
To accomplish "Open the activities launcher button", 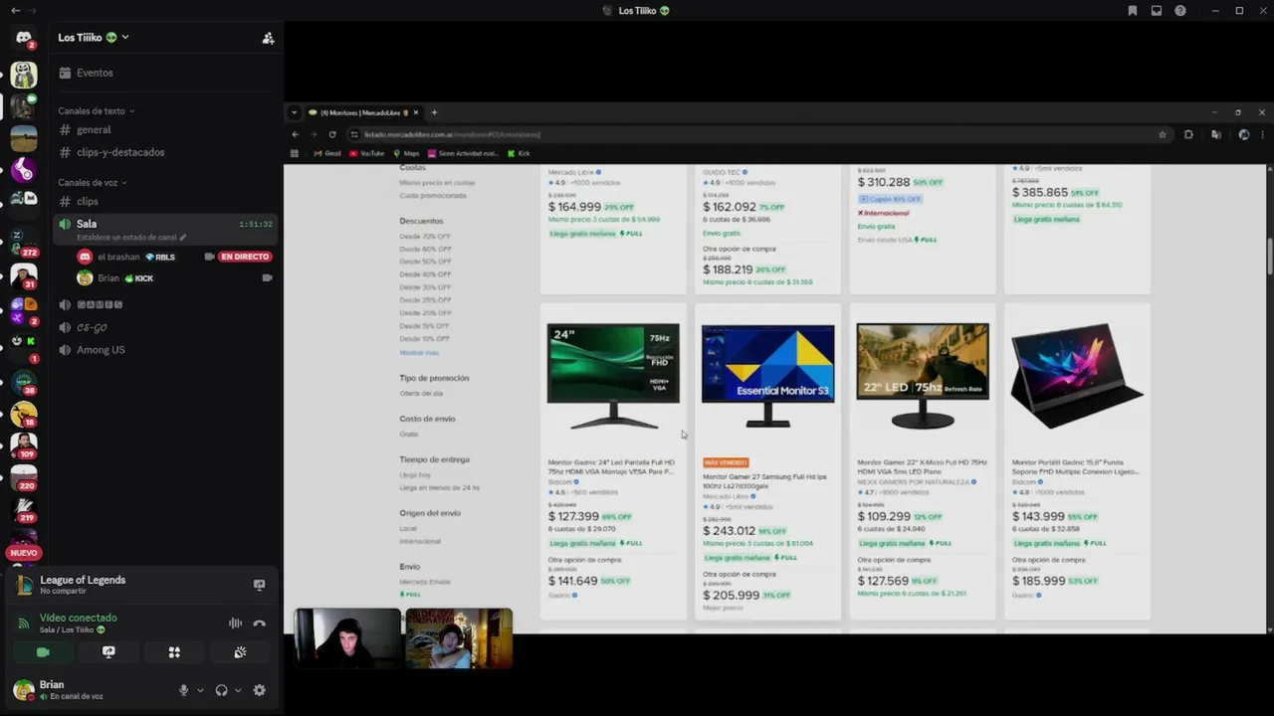I will [x=174, y=652].
